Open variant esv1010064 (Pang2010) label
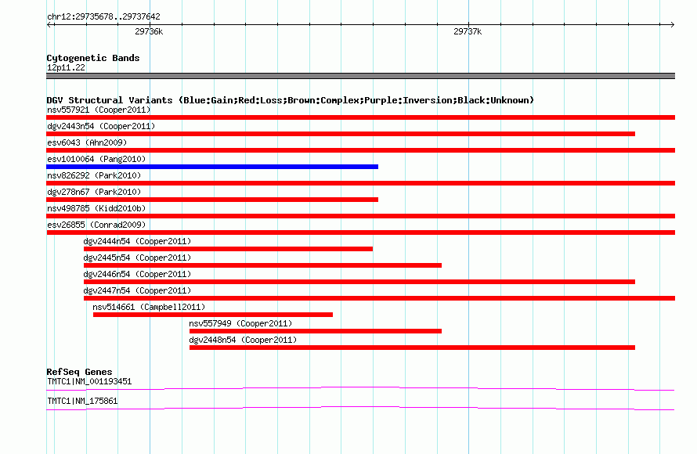Viewport: 697px width, 454px height. pos(96,159)
